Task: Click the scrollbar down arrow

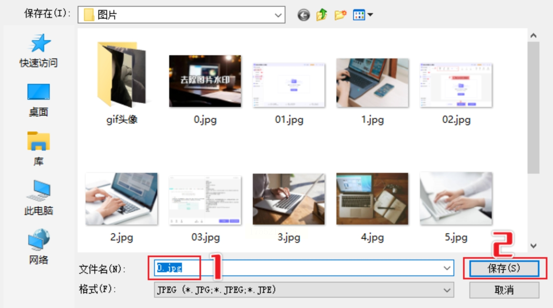Action: (x=533, y=246)
